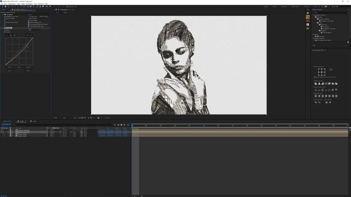Click the first timeline switch icon near the ruler

115,125
